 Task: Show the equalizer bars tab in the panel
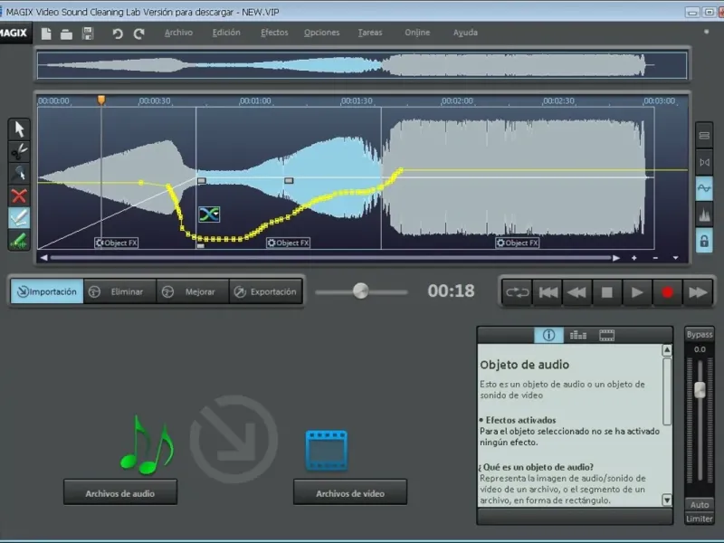coord(577,335)
